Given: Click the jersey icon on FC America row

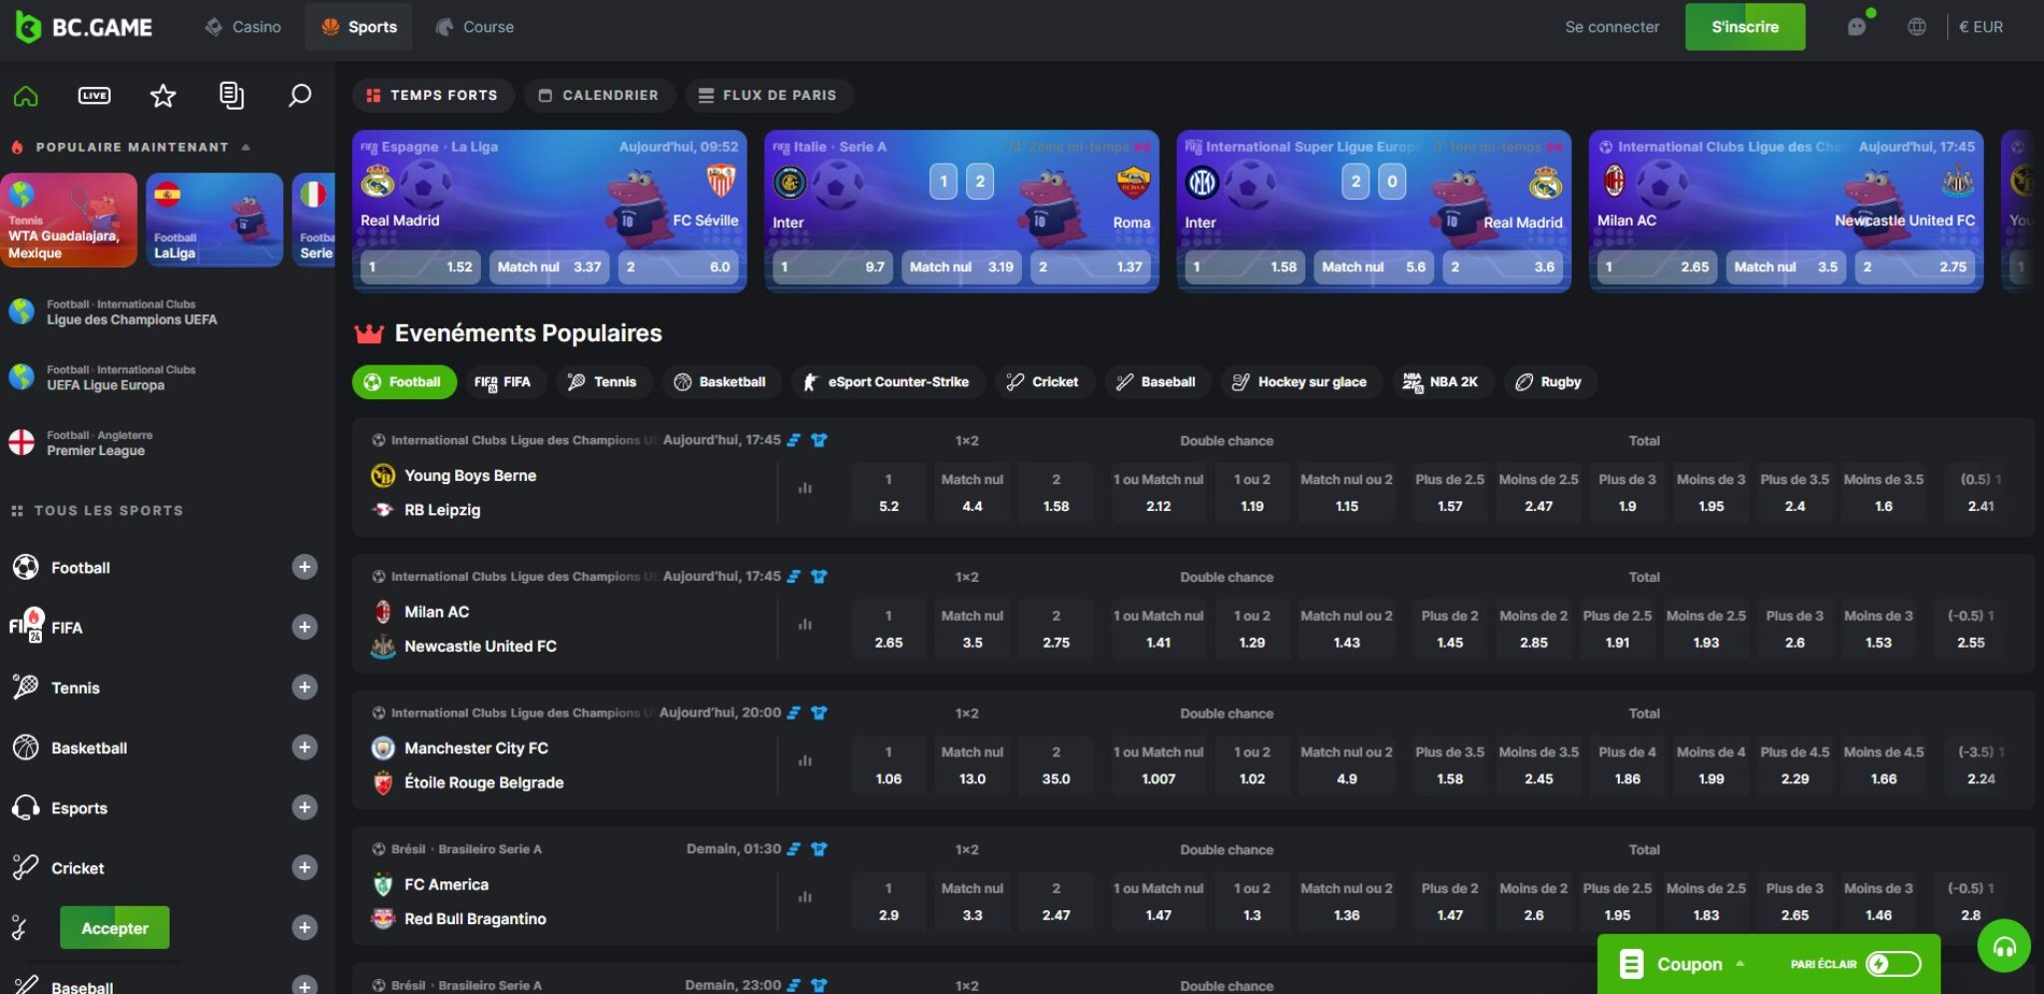Looking at the screenshot, I should point(818,849).
